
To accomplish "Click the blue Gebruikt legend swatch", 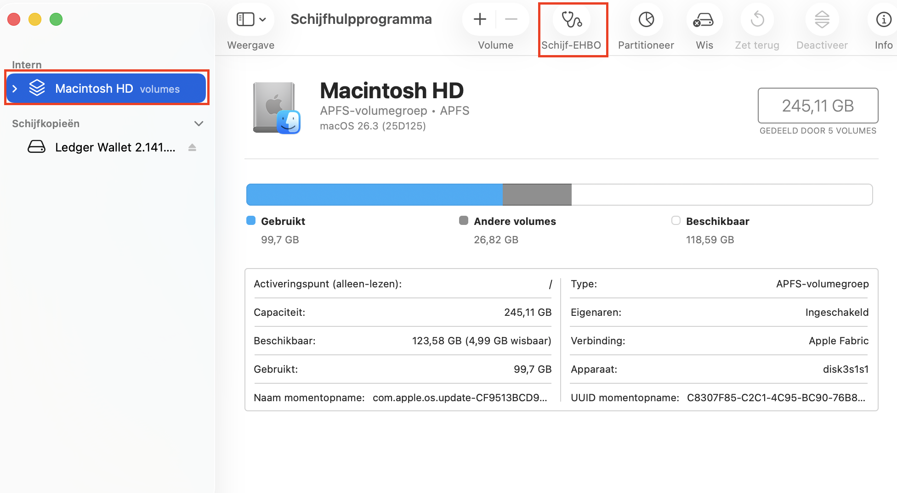I will point(250,220).
